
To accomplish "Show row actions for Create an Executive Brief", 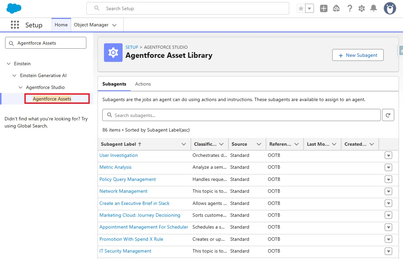I will (388, 203).
